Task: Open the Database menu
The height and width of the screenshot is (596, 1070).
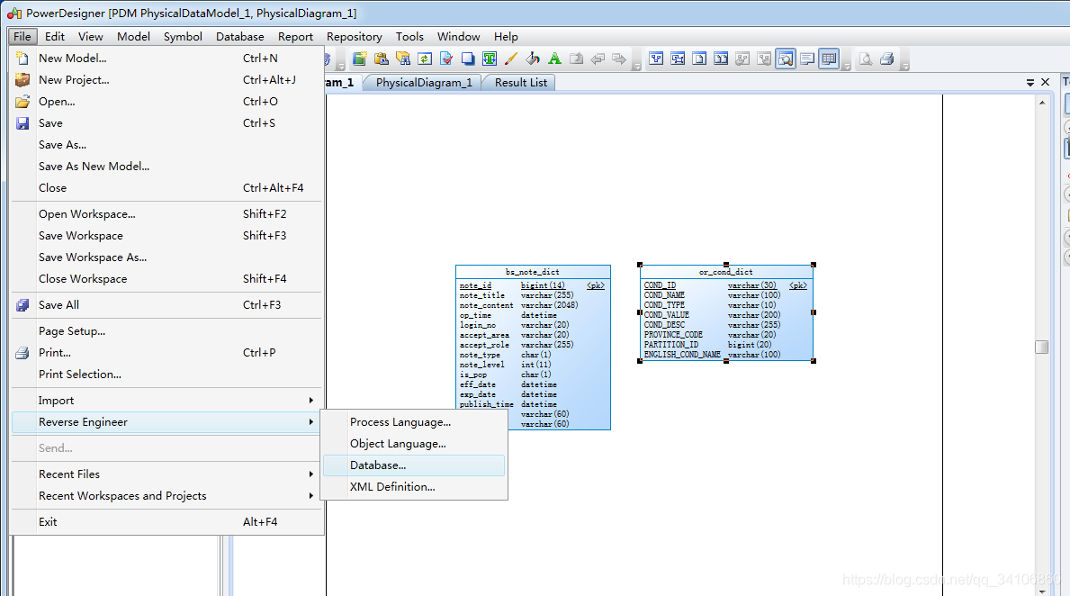Action: click(240, 37)
